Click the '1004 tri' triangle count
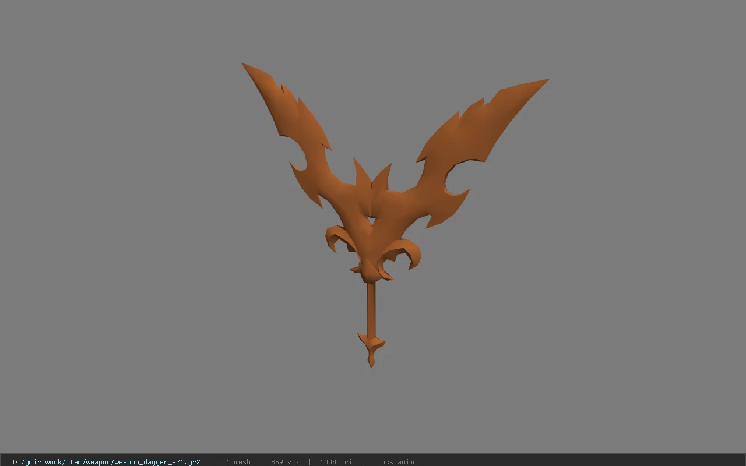The height and width of the screenshot is (466, 746). (x=336, y=462)
